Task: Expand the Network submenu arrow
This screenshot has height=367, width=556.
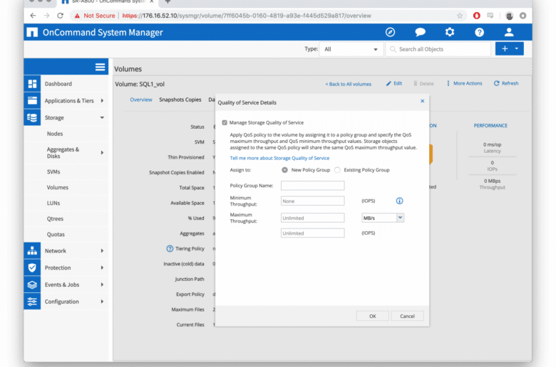Action: coord(102,250)
